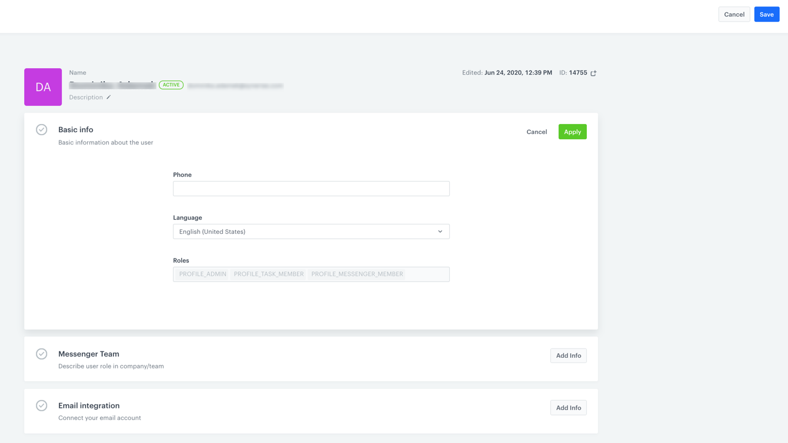Image resolution: width=788 pixels, height=443 pixels.
Task: Click the checkmark icon beside Basic info
Action: click(41, 129)
